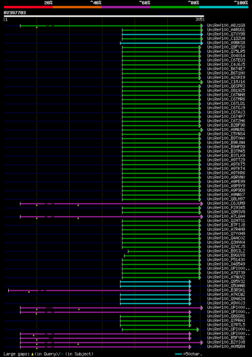The height and width of the screenshot is (357, 252).
Task: Click the cyan Q95V32 alignment bar
Action: (155, 282)
